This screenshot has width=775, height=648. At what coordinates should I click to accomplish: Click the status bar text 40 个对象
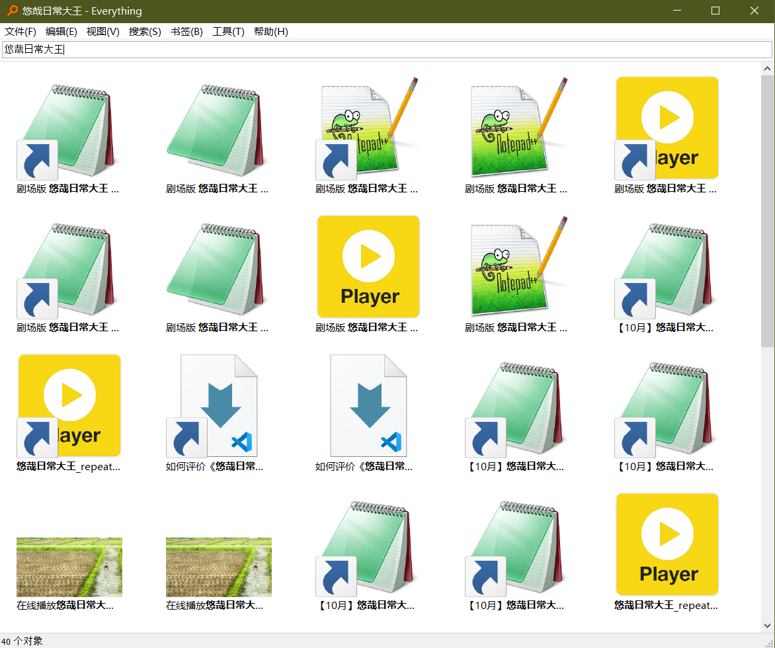[x=22, y=641]
